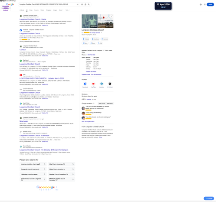Click the first reviewer's avatar in Google reviews

[83, 108]
